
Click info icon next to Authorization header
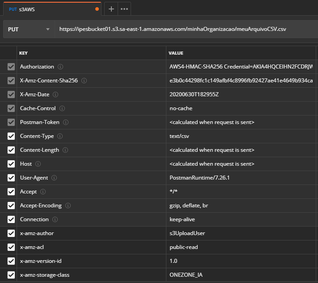(60, 67)
